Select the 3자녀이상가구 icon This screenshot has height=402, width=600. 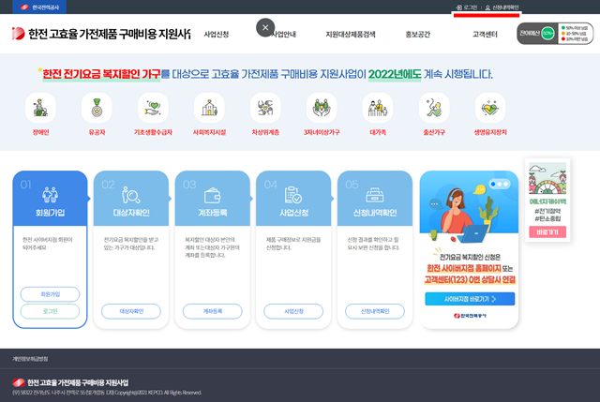[x=322, y=108]
